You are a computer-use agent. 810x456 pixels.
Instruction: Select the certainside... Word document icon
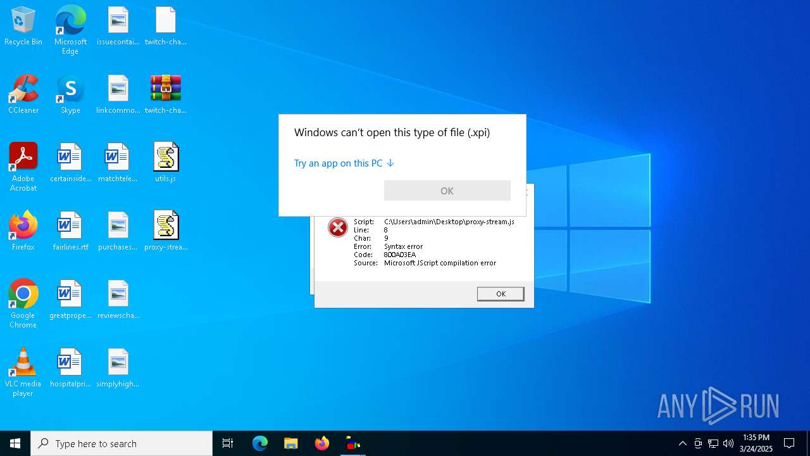pyautogui.click(x=70, y=163)
